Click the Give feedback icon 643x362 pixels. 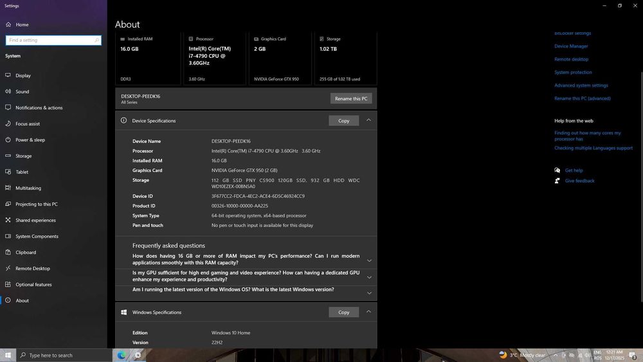coord(557,181)
